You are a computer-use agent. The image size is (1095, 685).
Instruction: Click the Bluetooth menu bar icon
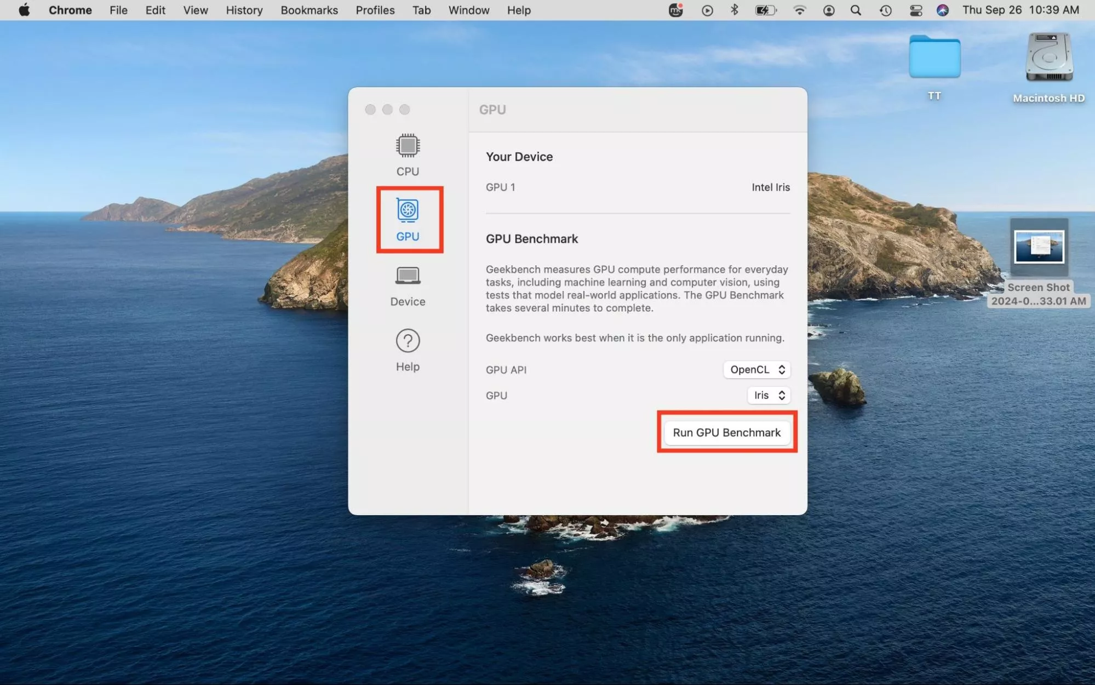[x=734, y=10]
